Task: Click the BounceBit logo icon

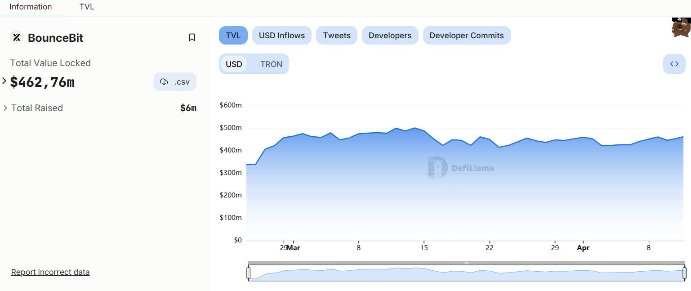Action: [17, 38]
